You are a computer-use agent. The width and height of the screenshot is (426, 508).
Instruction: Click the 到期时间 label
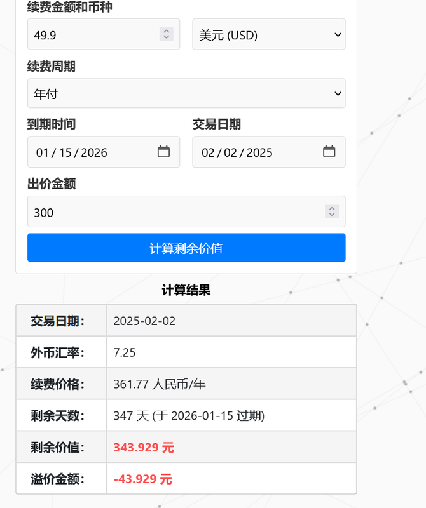pyautogui.click(x=52, y=124)
